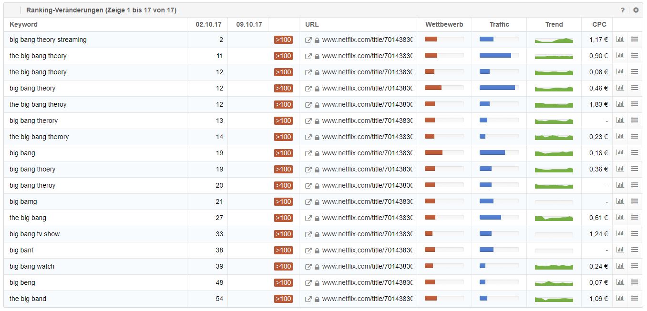Click the chart icon for 'big bang' row
647x311 pixels.
pyautogui.click(x=620, y=153)
